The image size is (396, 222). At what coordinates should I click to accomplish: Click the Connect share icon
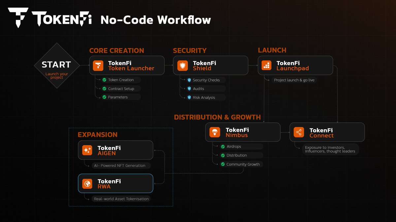pos(299,133)
